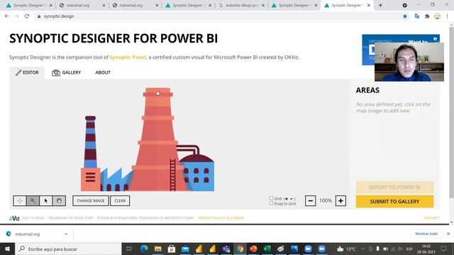Click the CLEAR button

120,200
